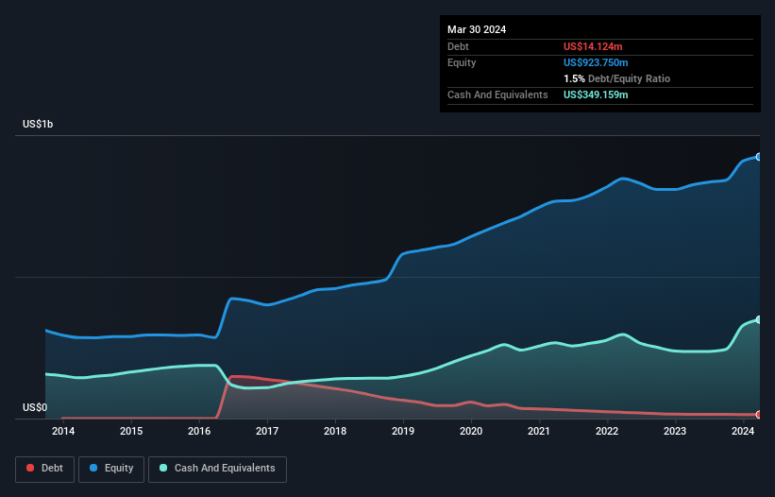Click the Mar 30 2024 tooltip date
This screenshot has height=497, width=775.
477,29
